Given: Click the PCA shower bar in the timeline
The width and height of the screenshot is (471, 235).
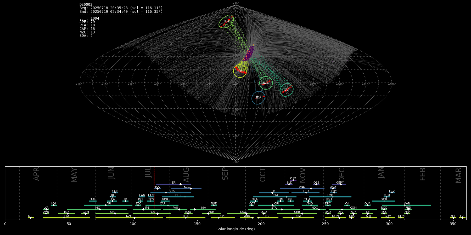Looking at the screenshot, I should 152,214.
